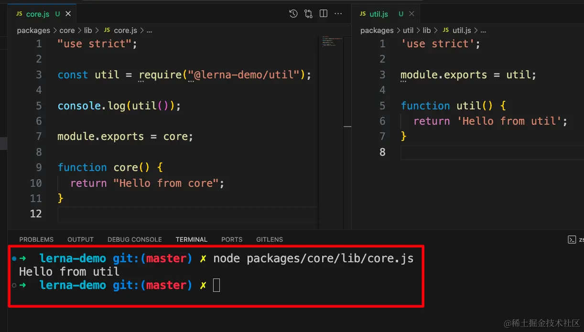Viewport: 584px width, 332px height.
Task: Click 'module.exports = util;' line
Action: coord(469,75)
